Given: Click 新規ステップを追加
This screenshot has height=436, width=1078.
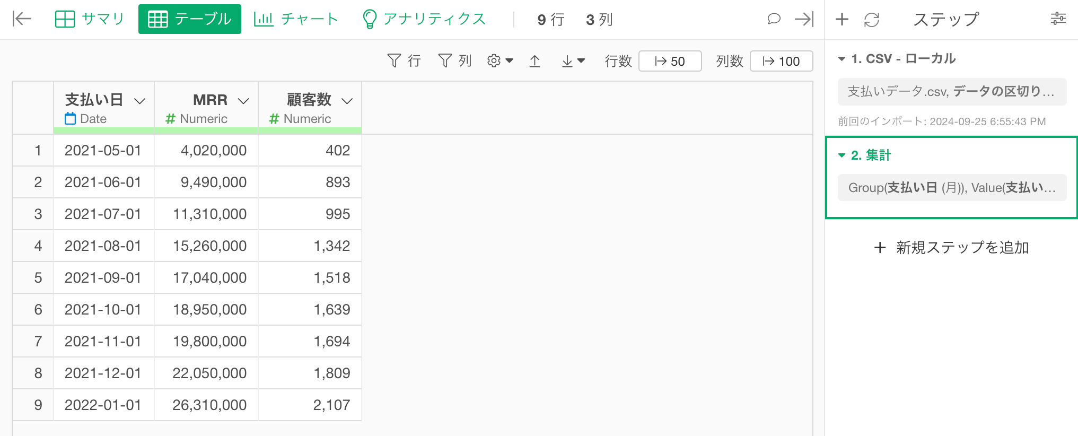Looking at the screenshot, I should click(x=952, y=247).
